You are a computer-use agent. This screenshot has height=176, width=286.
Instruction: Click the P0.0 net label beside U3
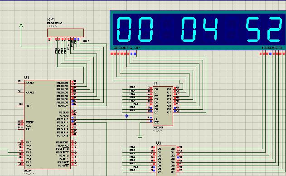[x=132, y=147]
